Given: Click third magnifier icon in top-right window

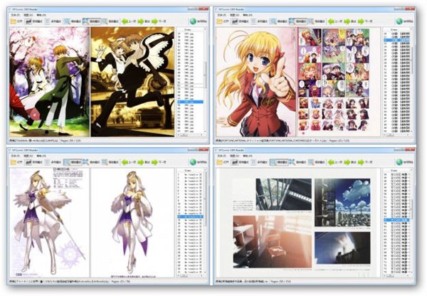Looking at the screenshot, I should [x=311, y=21].
